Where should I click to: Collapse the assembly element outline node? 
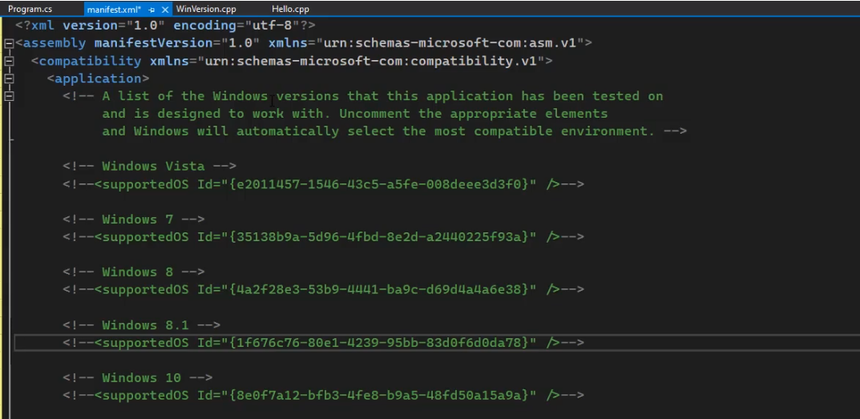pos(9,43)
